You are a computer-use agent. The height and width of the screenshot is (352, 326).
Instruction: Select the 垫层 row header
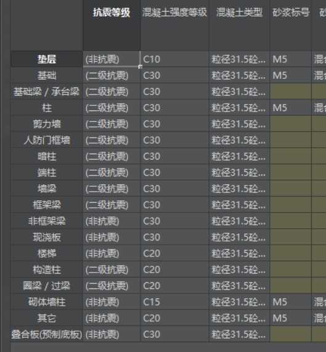(47, 59)
